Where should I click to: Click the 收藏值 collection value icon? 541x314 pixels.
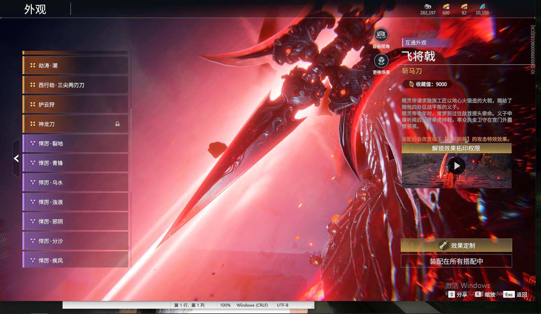click(x=411, y=84)
